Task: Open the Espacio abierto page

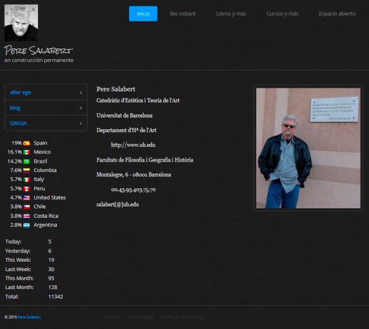Action: [337, 14]
